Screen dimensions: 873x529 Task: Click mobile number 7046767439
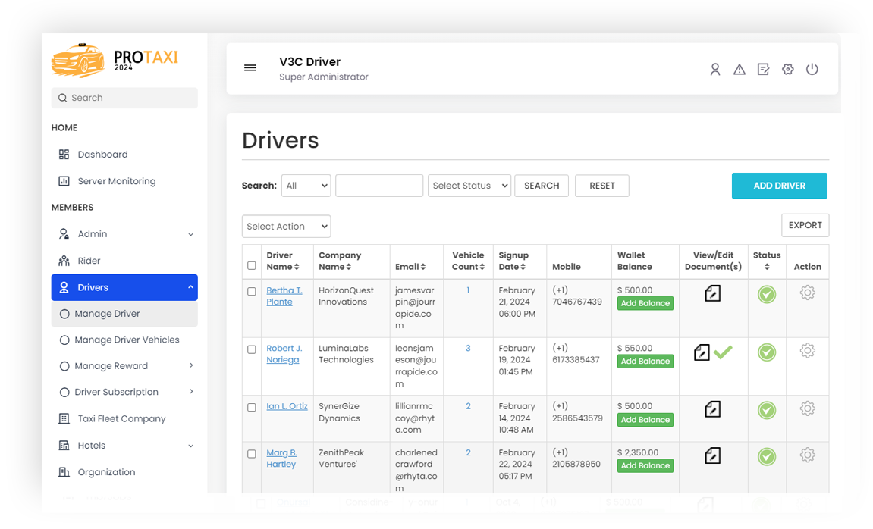pyautogui.click(x=576, y=302)
